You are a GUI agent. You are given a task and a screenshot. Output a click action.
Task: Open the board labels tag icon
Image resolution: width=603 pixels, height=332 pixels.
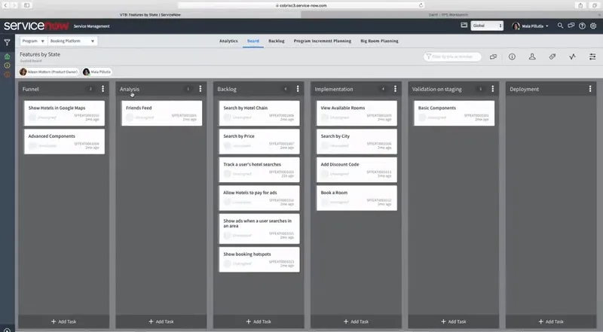552,56
